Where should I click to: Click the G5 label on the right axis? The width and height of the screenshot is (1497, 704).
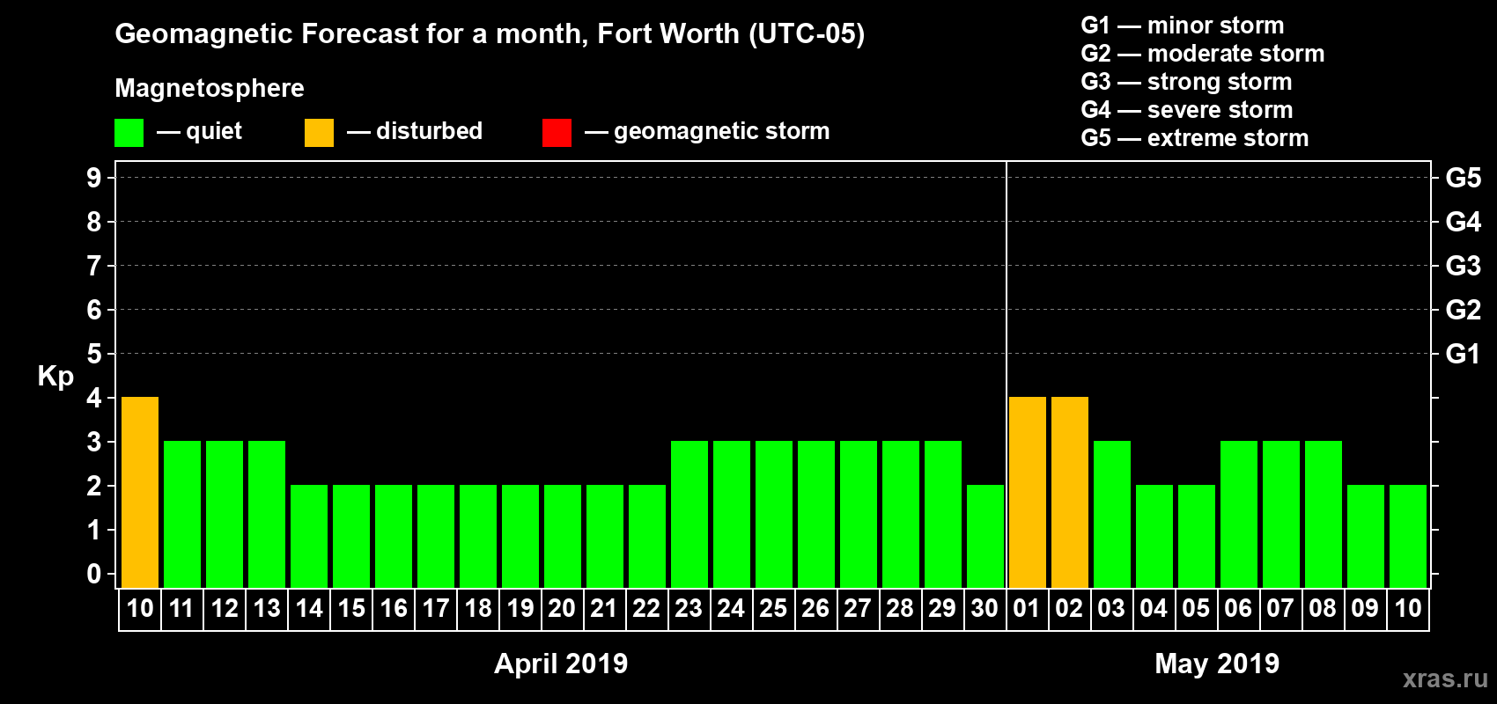tap(1463, 178)
